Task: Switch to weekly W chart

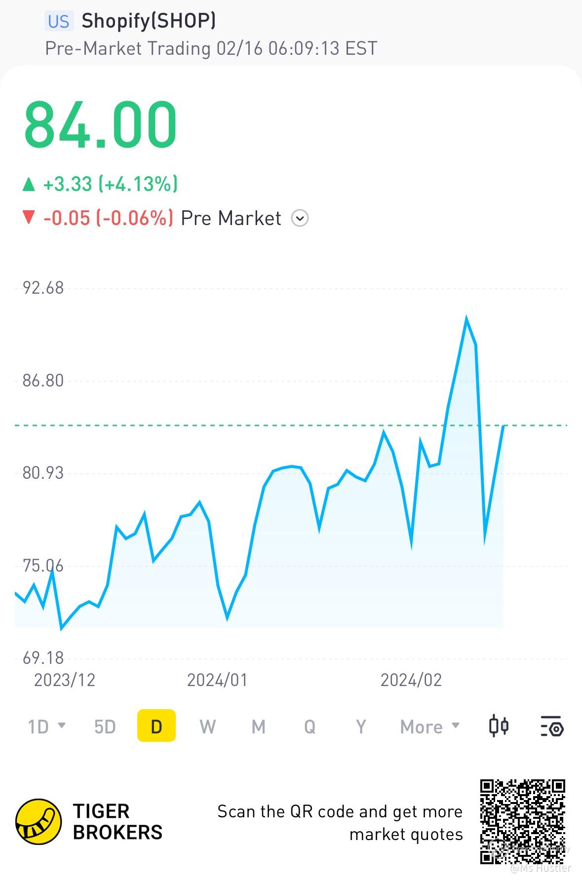Action: [207, 727]
